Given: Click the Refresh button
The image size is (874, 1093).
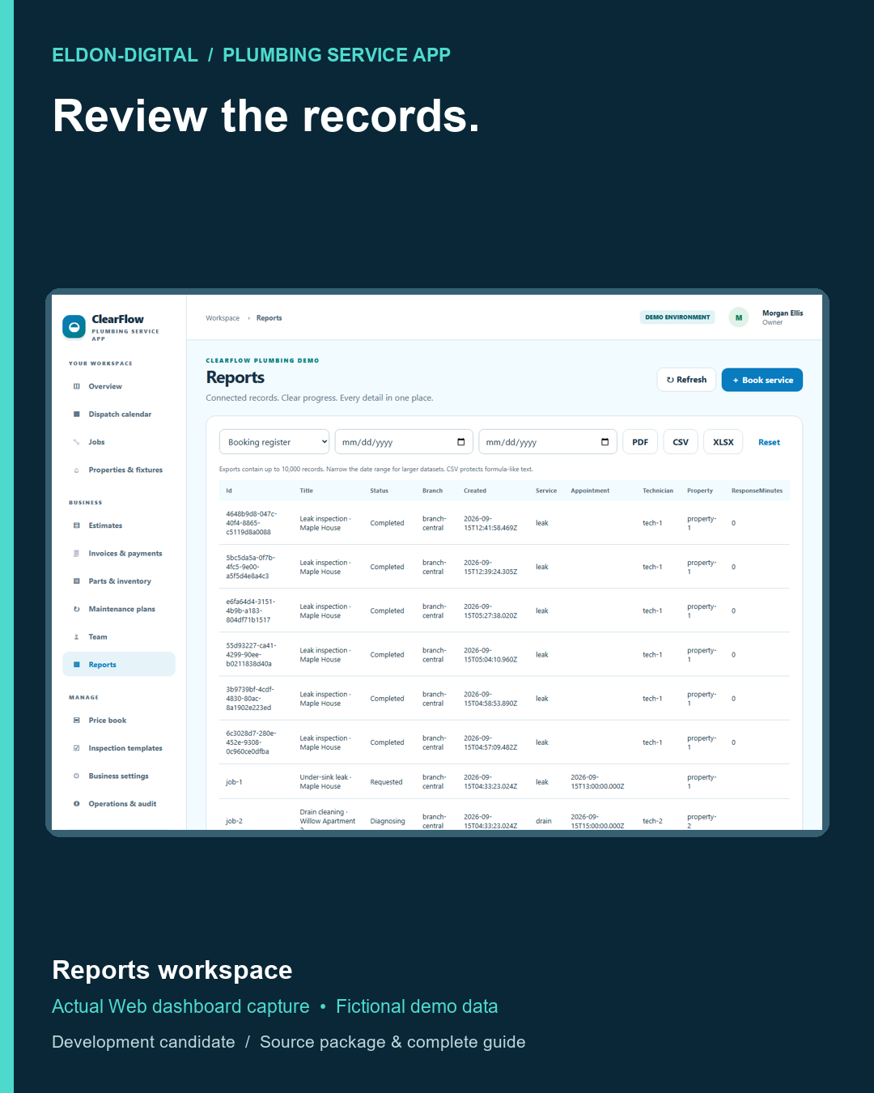Looking at the screenshot, I should (x=686, y=380).
